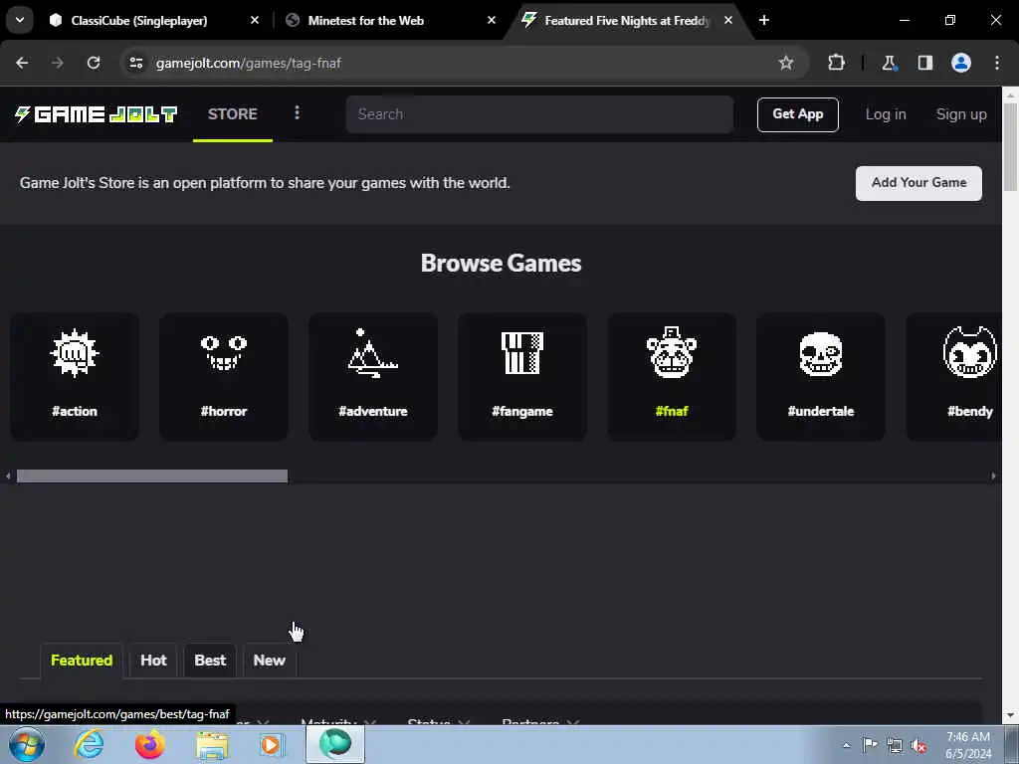Screen dimensions: 1019x764
Task: Open the three-dot more menu beside STORE
Action: [297, 113]
